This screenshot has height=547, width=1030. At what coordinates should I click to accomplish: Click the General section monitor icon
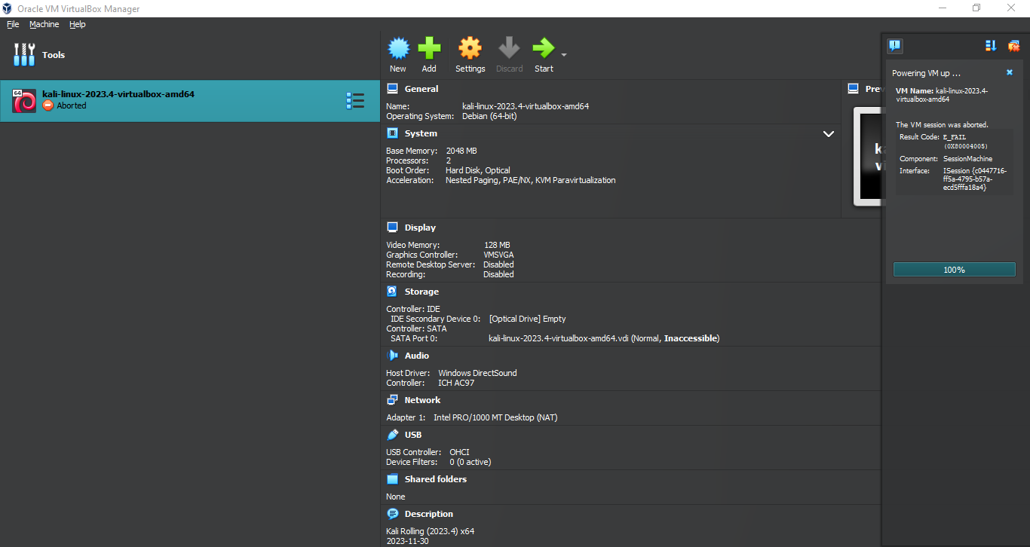[392, 89]
